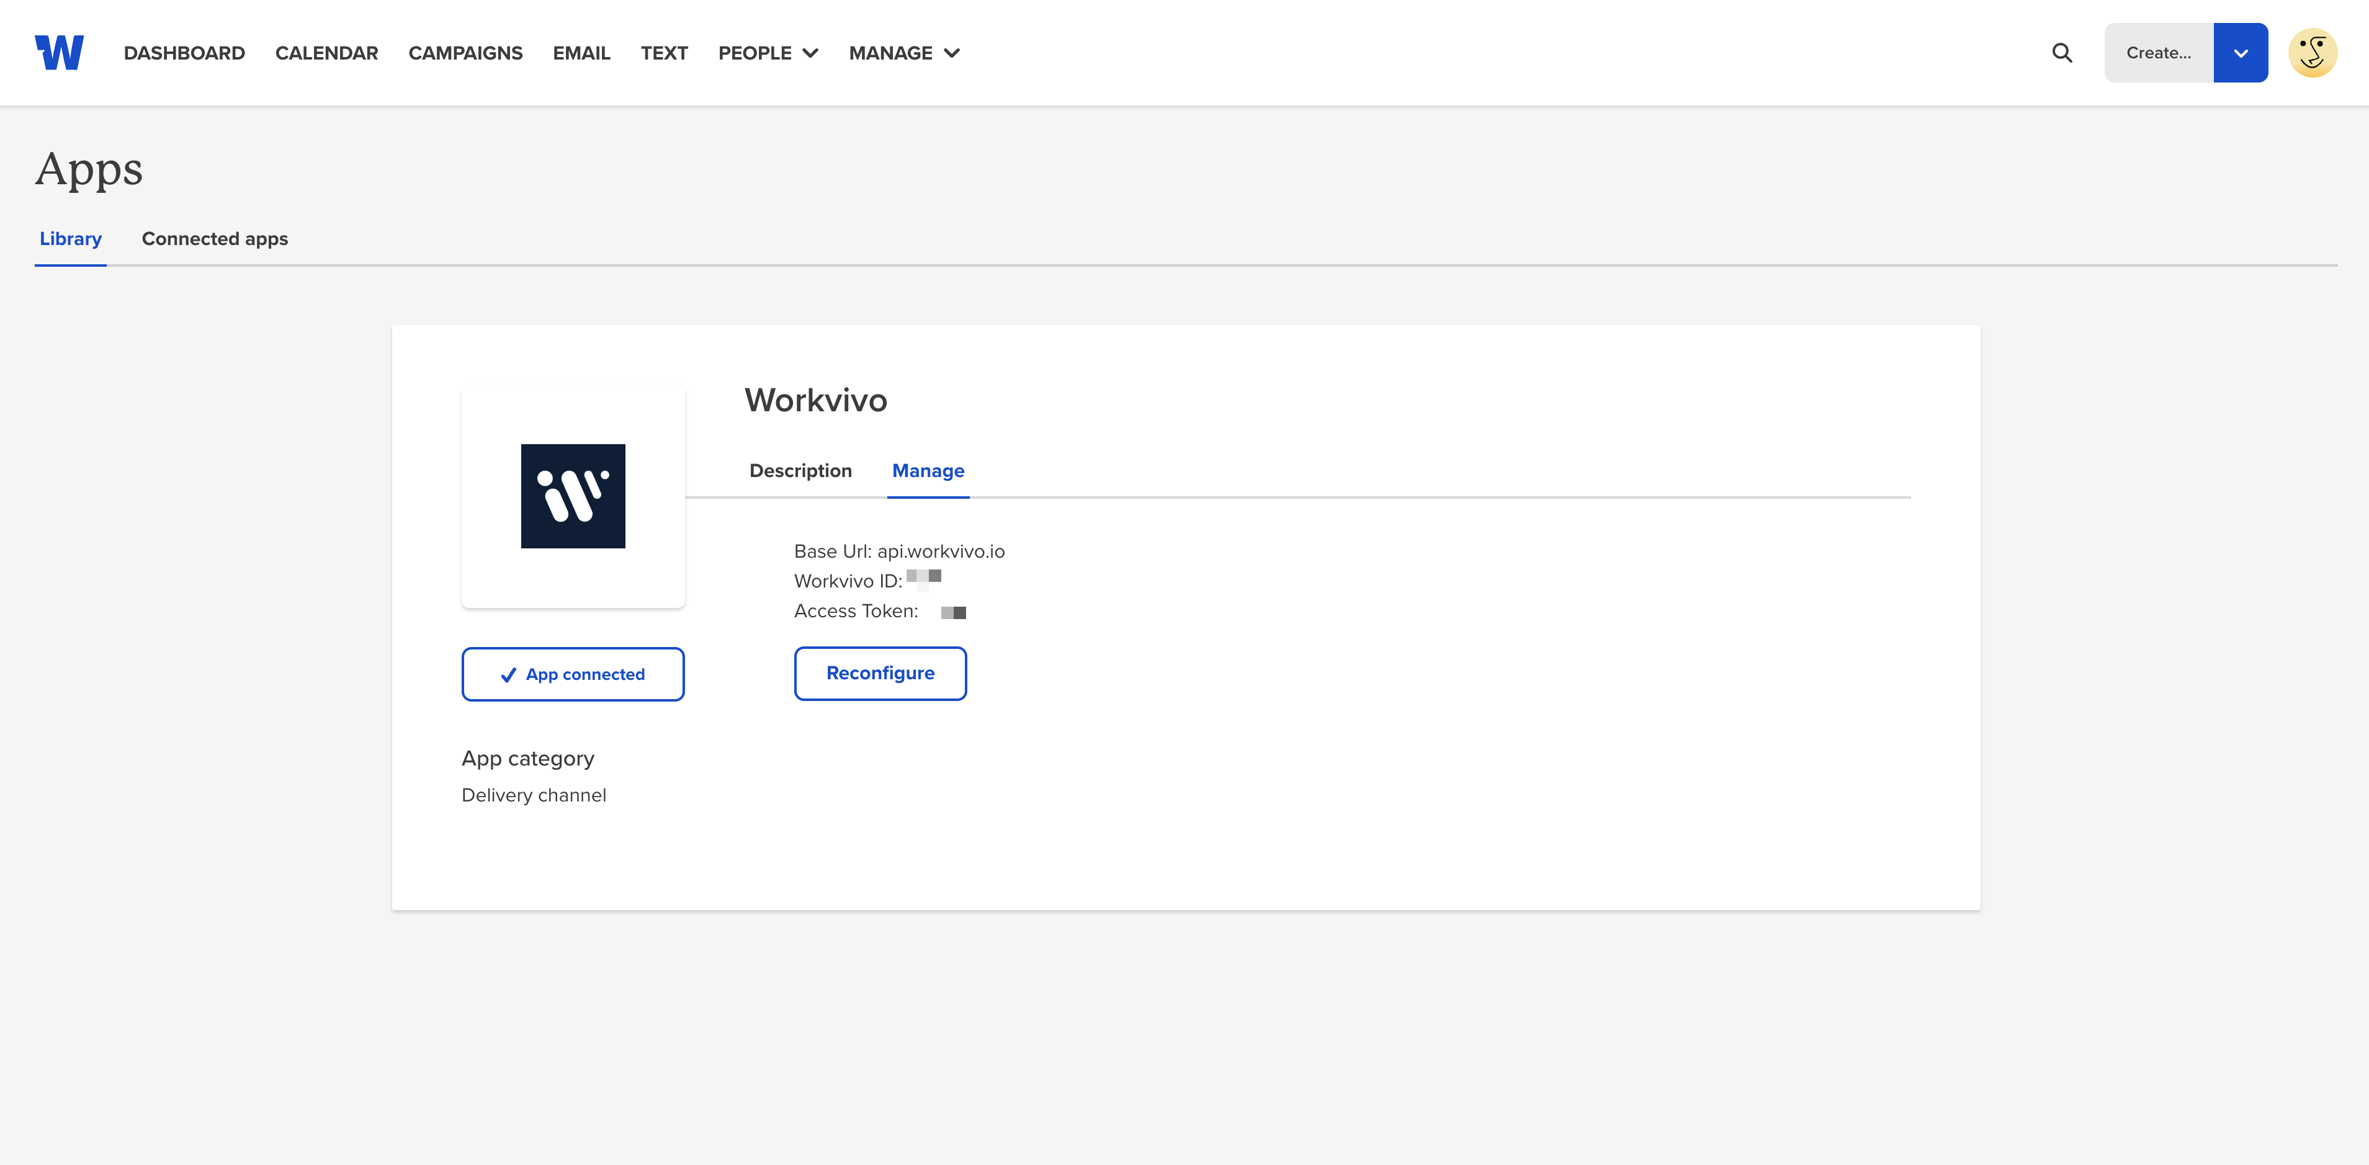This screenshot has width=2369, height=1165.
Task: Navigate to EMAIL
Action: pyautogui.click(x=581, y=52)
